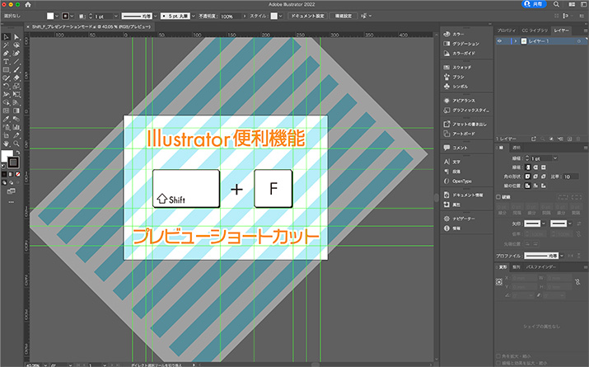
Task: Click the 比率 field showing 10
Action: click(570, 176)
